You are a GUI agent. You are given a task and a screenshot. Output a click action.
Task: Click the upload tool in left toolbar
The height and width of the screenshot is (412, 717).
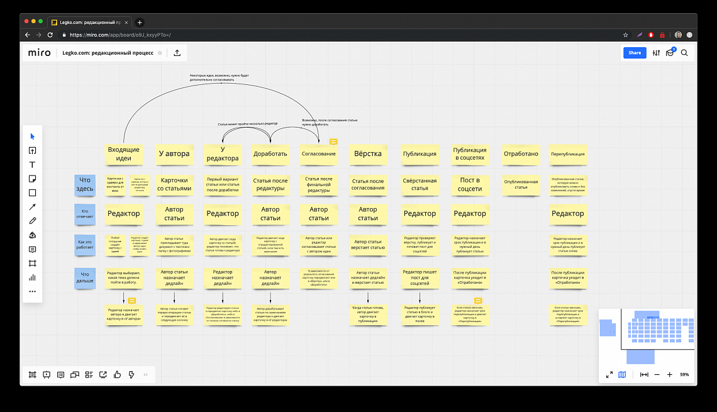[33, 150]
